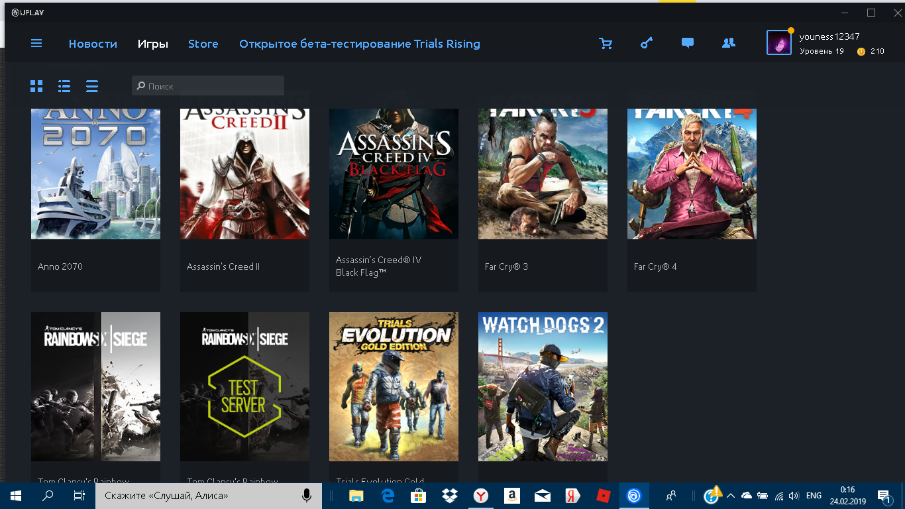Click the Поиск search field
Screen dimensions: 905x509
[208, 86]
